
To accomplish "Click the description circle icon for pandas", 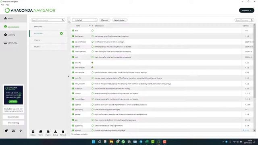I will click(x=92, y=114).
